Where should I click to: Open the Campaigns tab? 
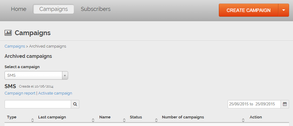(54, 9)
